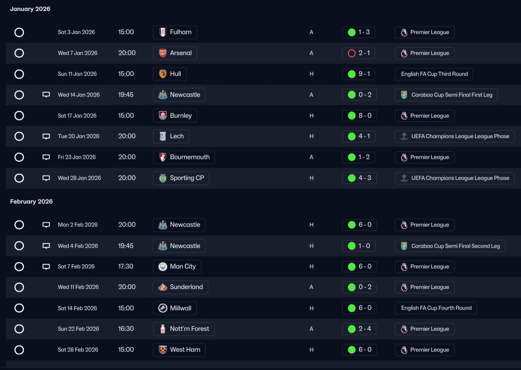Click the Arsenal club crest icon
The height and width of the screenshot is (370, 521).
coord(162,53)
